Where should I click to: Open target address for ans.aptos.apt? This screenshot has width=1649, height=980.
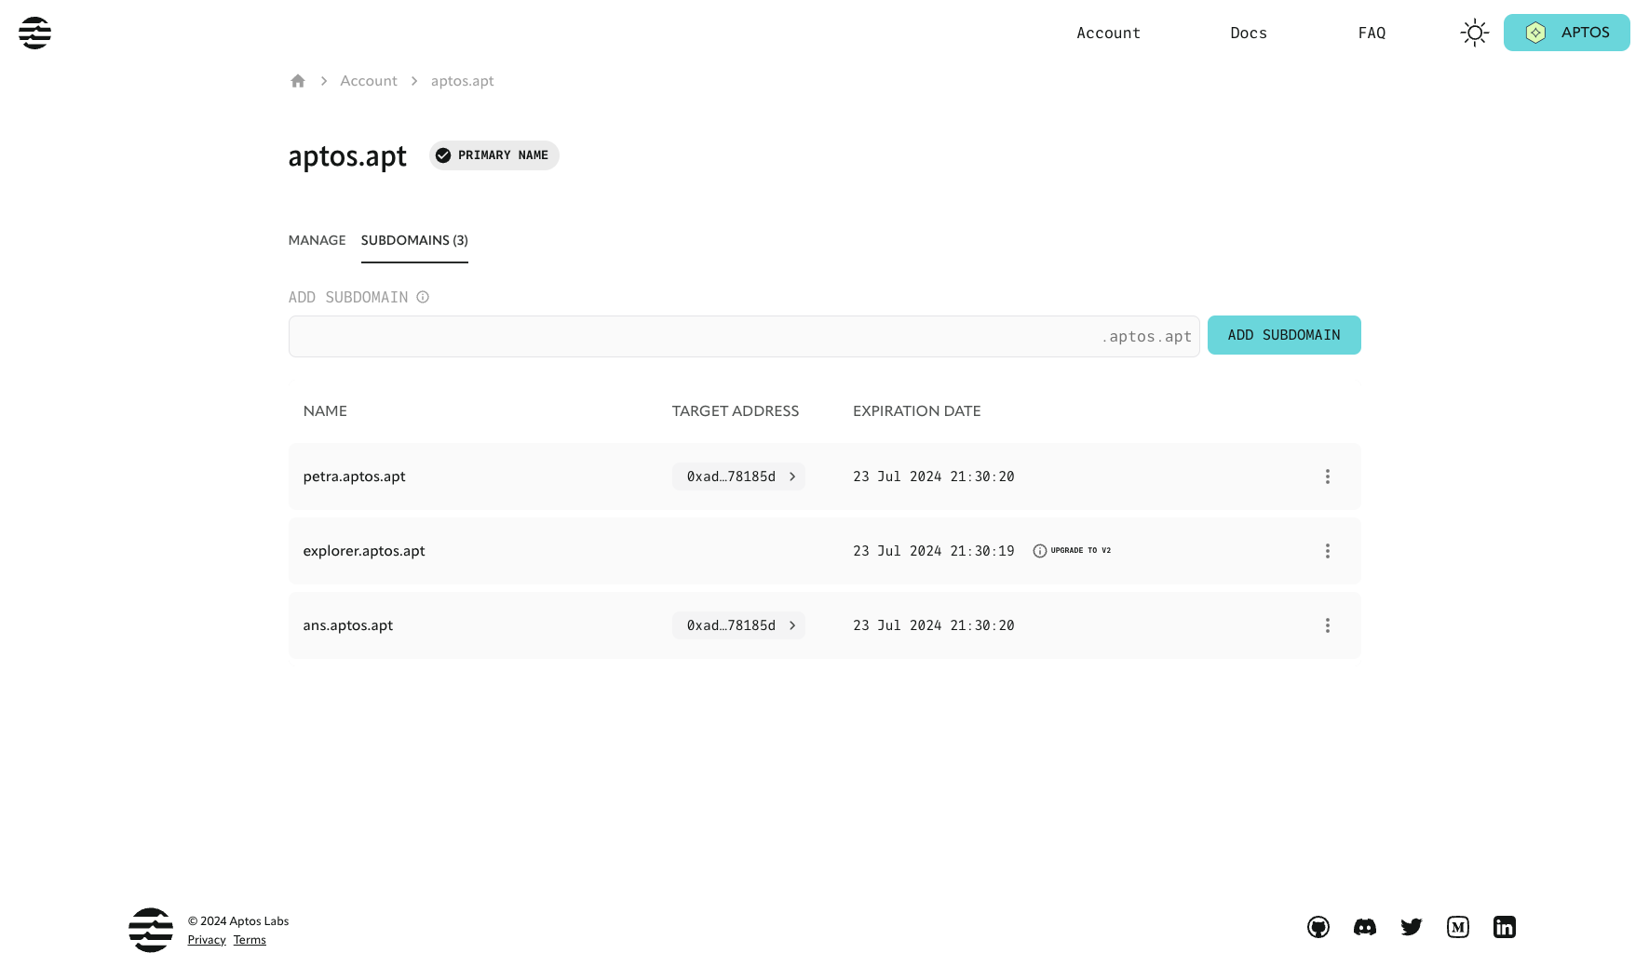[738, 625]
